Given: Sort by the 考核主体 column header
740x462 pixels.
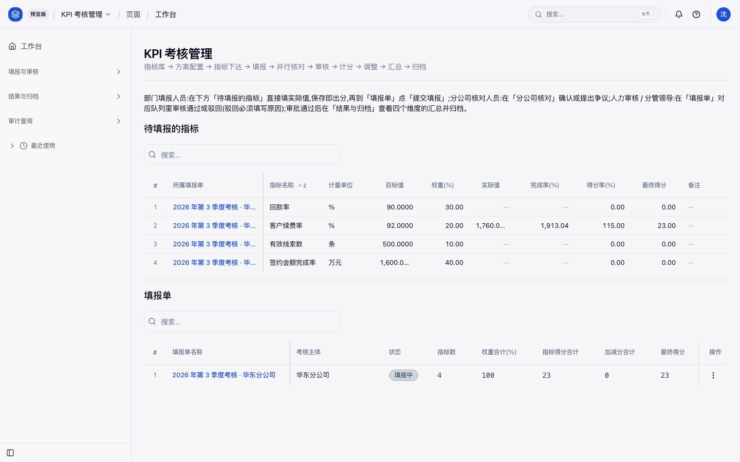Looking at the screenshot, I should click(309, 352).
